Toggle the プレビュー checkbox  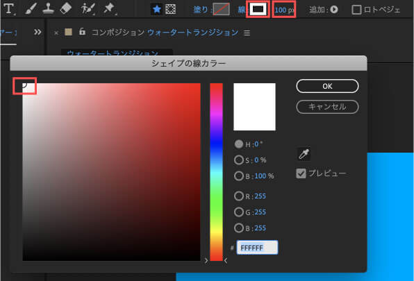(301, 173)
